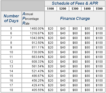Click the $40 charge in the 16-day row

(x=63, y=81)
